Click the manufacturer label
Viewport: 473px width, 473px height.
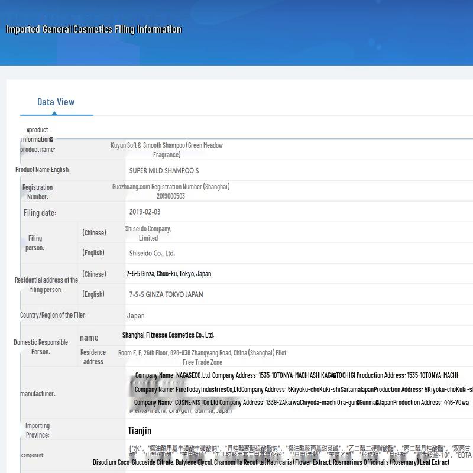click(x=38, y=394)
